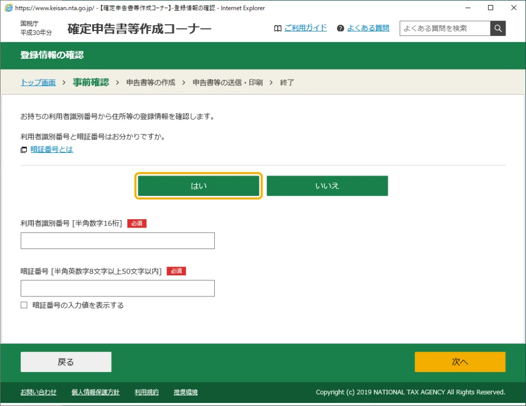The image size is (526, 406).
Task: Select 申告書等の作成 breadcrumb step
Action: (151, 82)
